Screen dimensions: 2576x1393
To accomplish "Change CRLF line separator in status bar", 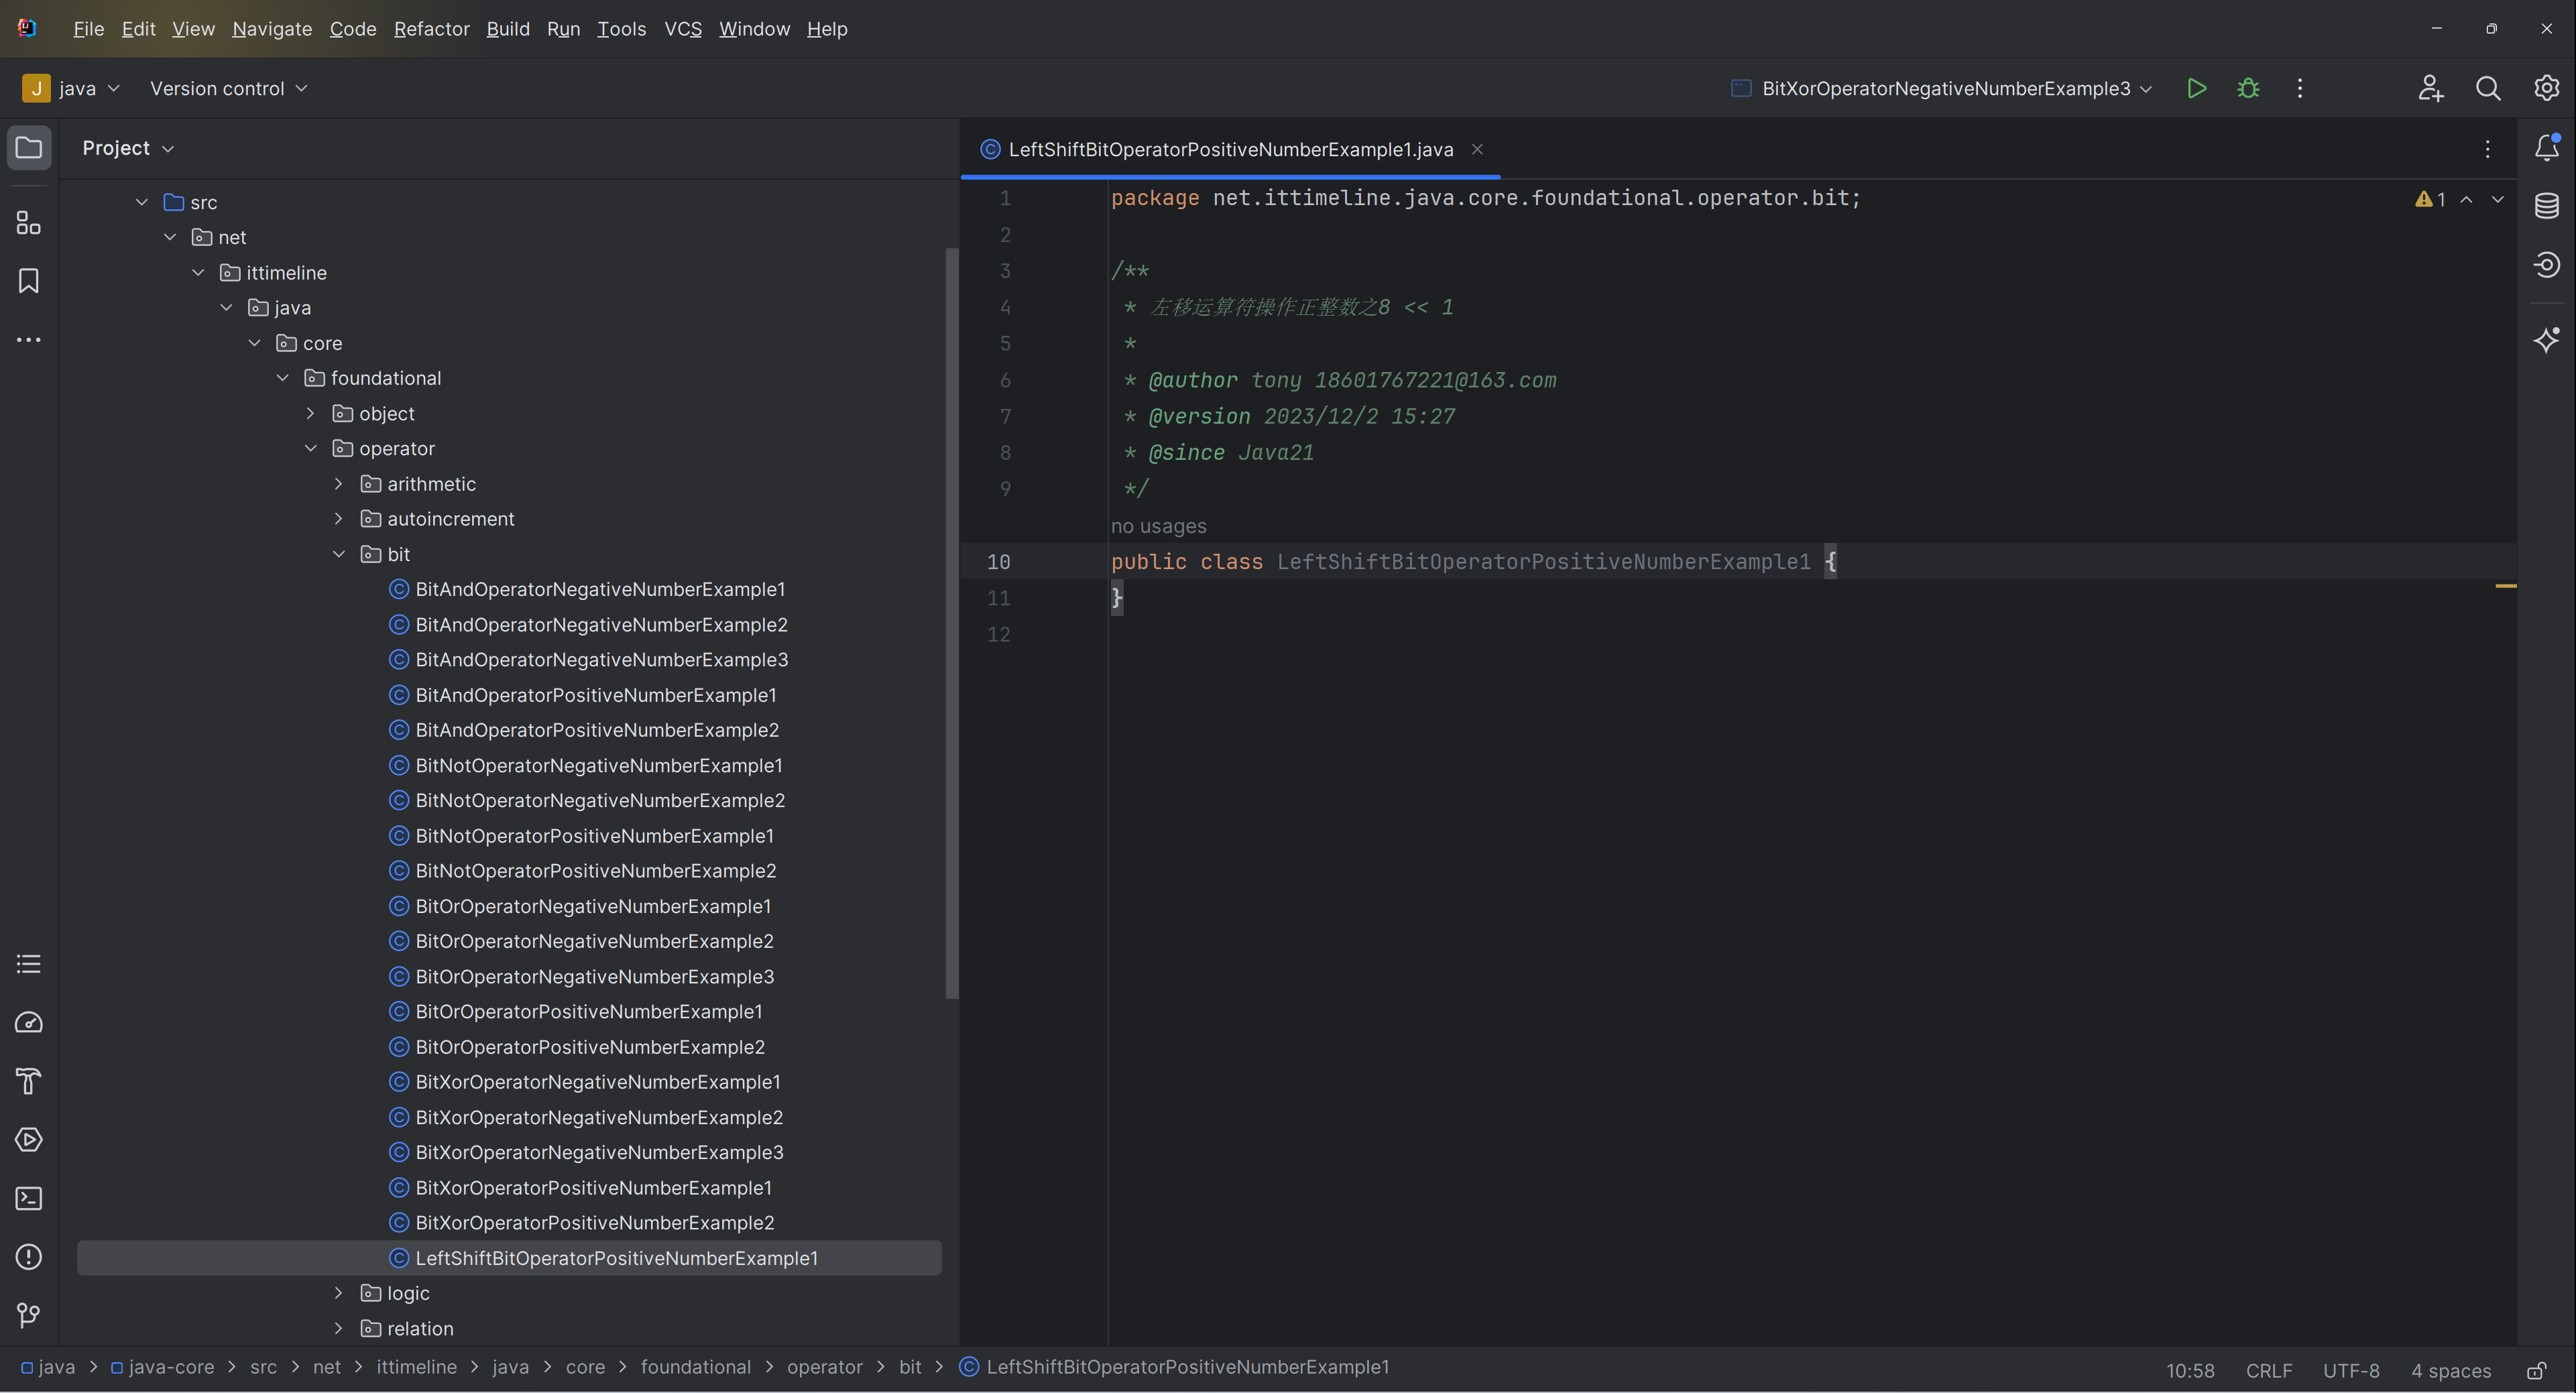I will point(2268,1370).
